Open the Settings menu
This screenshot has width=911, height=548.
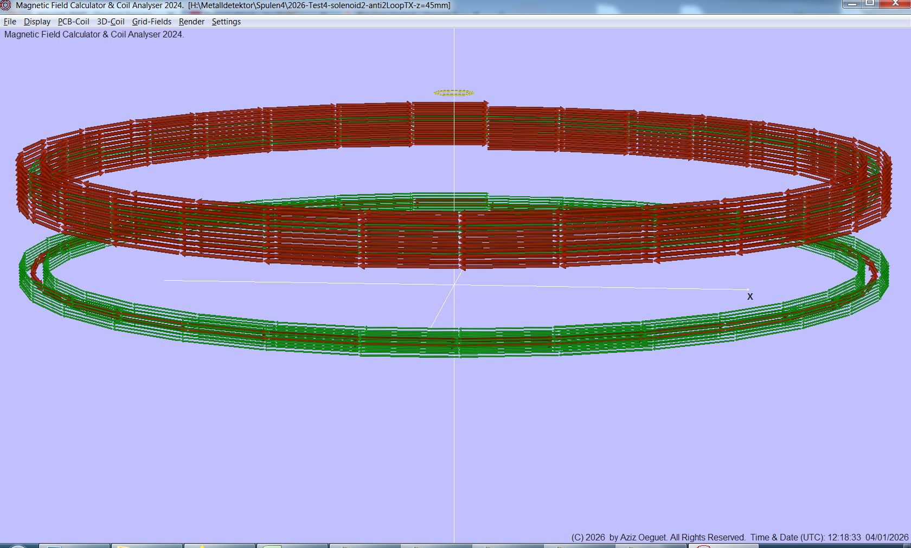click(226, 22)
